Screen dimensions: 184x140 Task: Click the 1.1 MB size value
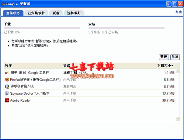pyautogui.click(x=169, y=73)
